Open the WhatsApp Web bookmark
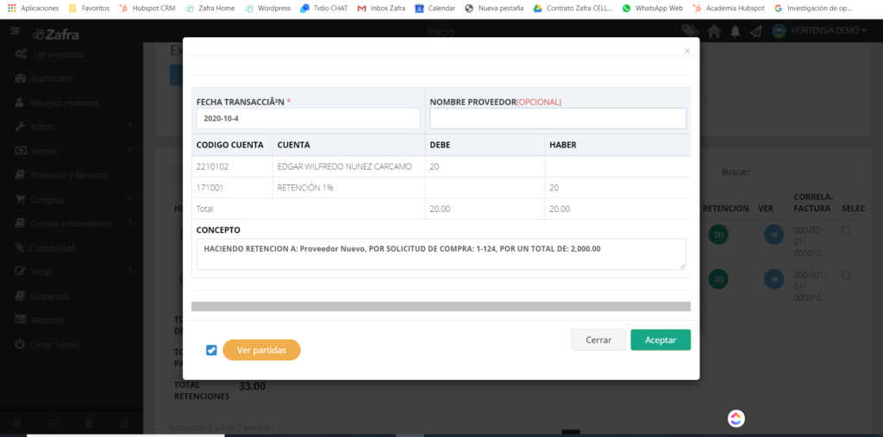 tap(653, 9)
